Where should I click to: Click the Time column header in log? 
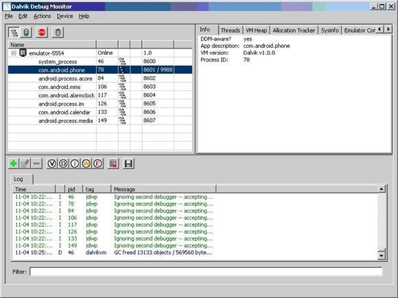click(x=34, y=189)
